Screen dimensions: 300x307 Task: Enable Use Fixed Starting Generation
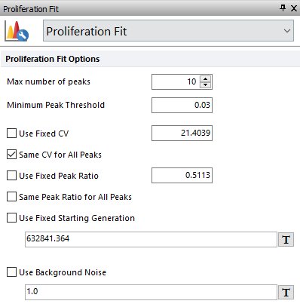coord(11,218)
